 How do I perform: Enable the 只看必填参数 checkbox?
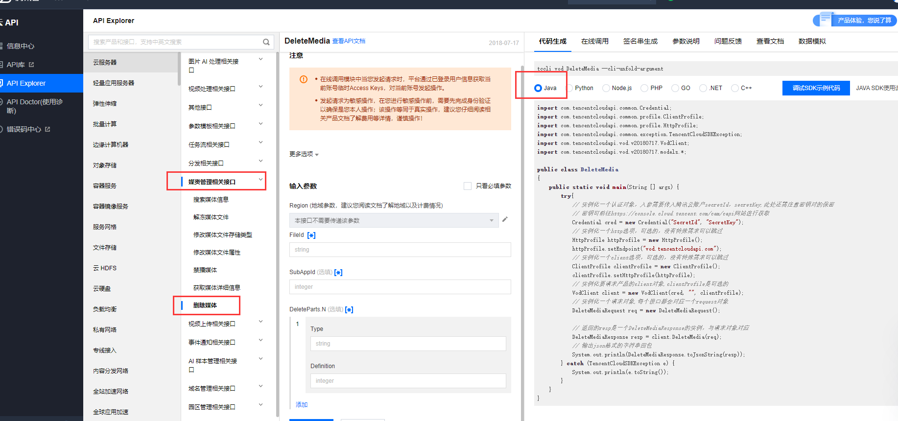[x=468, y=186]
